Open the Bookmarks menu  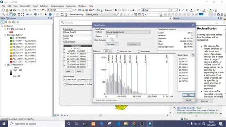coord(25,6)
